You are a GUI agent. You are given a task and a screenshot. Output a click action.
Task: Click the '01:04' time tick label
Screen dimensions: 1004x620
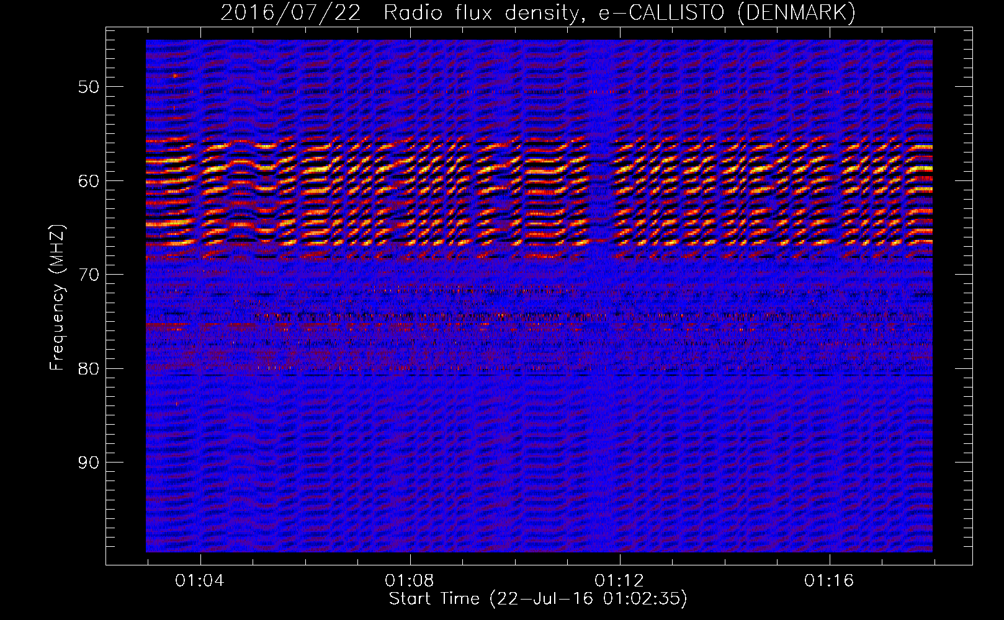tap(200, 581)
